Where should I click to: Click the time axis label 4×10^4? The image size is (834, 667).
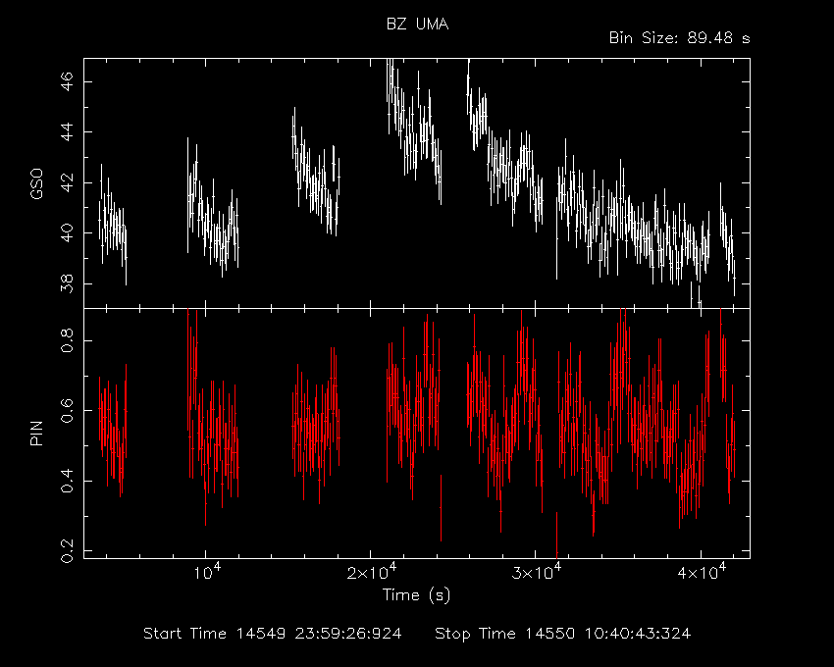(x=701, y=572)
